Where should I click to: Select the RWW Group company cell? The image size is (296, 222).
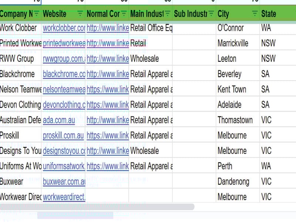(x=20, y=58)
